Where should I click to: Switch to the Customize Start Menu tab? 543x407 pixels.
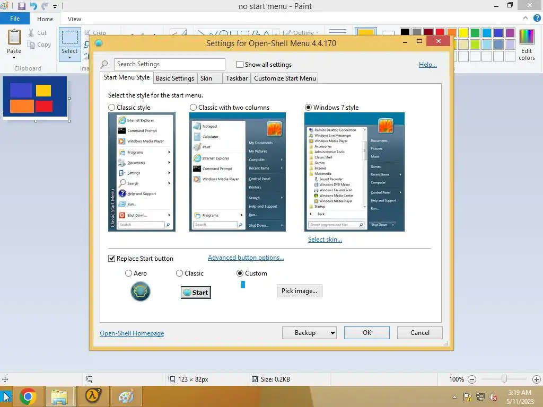[285, 78]
